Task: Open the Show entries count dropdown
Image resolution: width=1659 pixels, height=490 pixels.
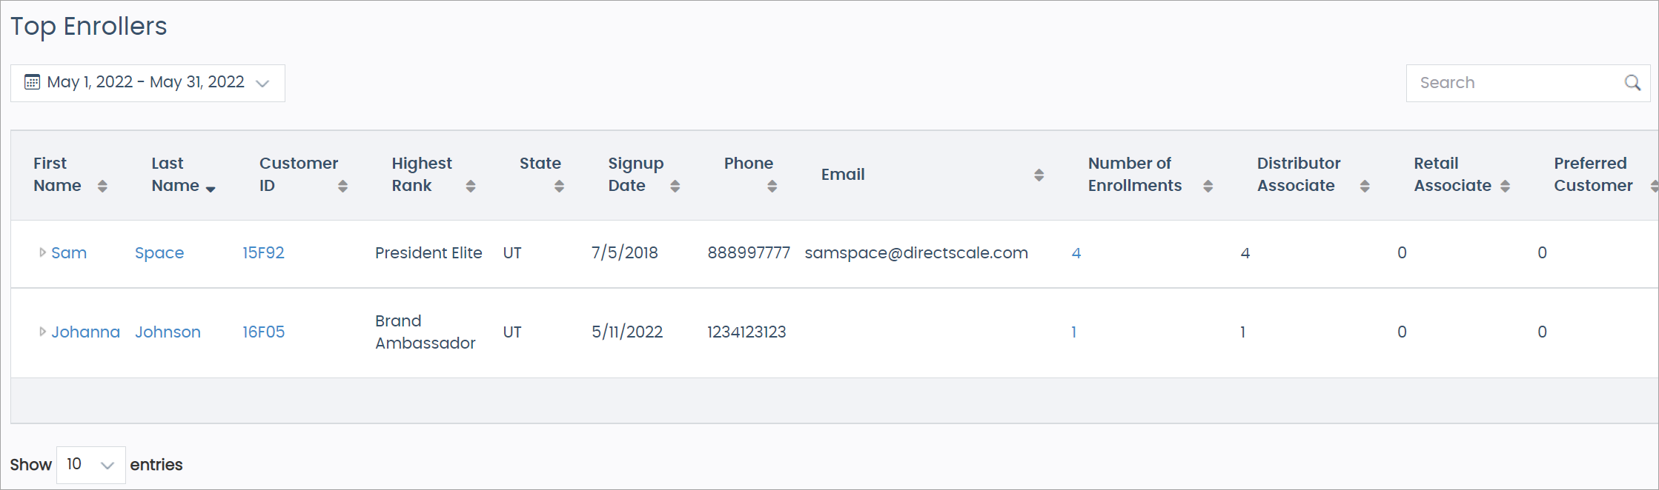Action: (x=90, y=465)
